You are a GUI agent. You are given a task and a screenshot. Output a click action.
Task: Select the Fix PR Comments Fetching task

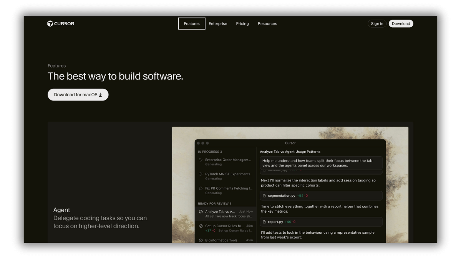pyautogui.click(x=226, y=190)
